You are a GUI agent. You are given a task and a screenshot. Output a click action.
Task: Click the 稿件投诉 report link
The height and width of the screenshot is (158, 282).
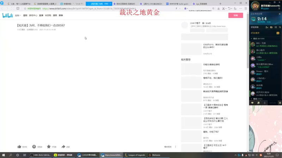pos(168,147)
